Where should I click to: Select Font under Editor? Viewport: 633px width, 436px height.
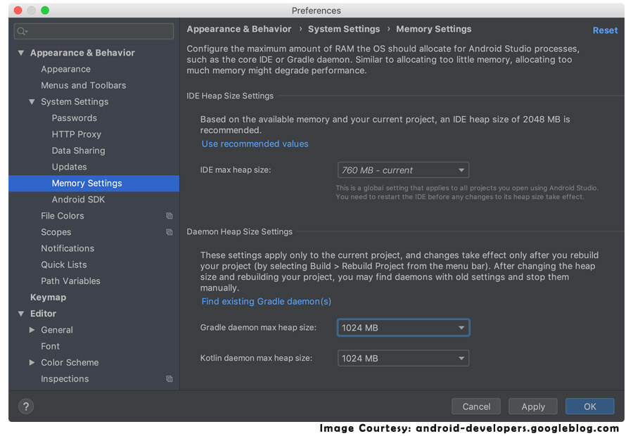(50, 347)
